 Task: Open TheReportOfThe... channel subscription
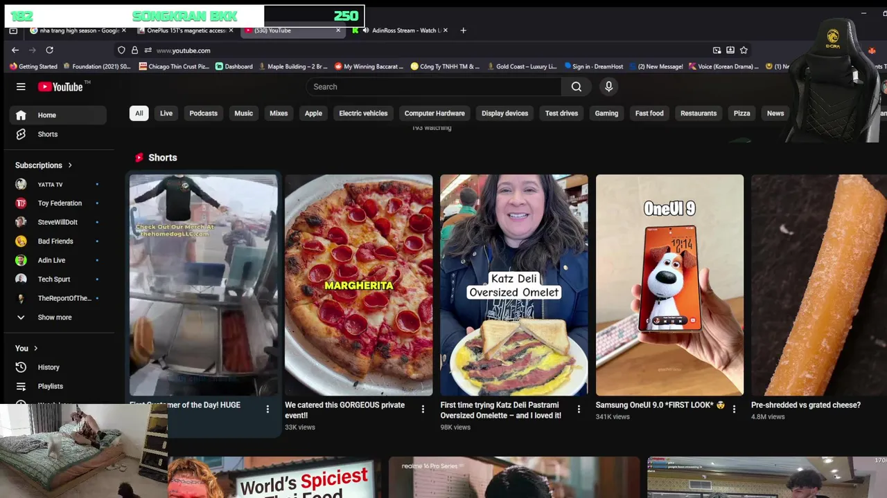point(58,298)
